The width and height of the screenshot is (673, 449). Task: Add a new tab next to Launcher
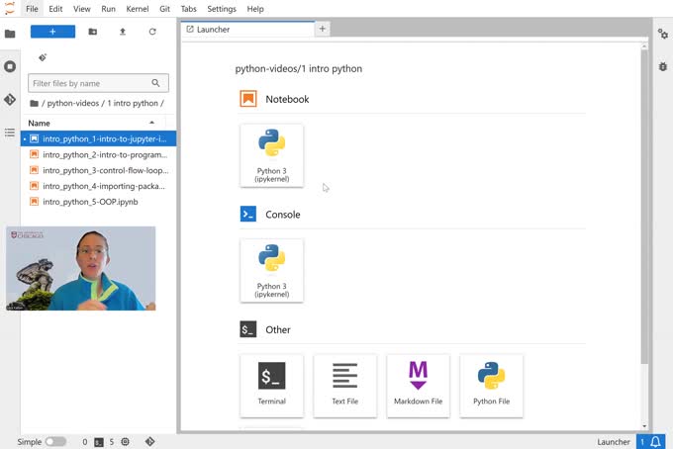pyautogui.click(x=322, y=30)
